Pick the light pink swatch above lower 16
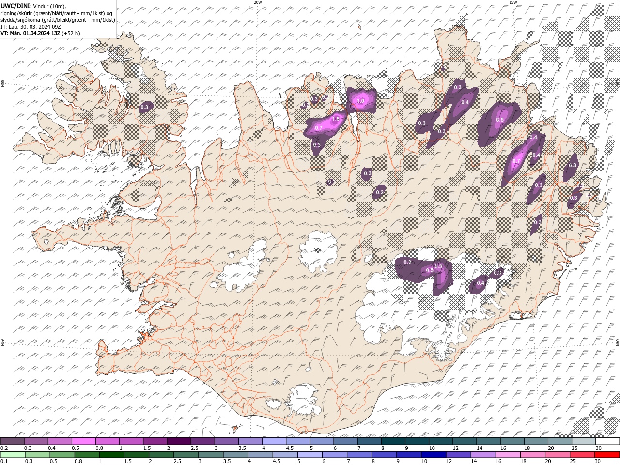 tap(508, 454)
